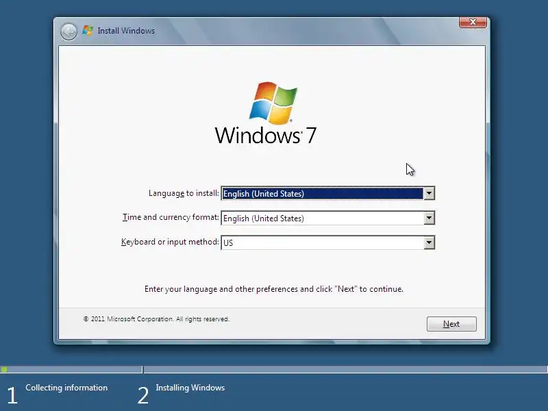Open the Language to install dropdown arrow
Viewport: 548px width, 411px height.
pos(429,193)
